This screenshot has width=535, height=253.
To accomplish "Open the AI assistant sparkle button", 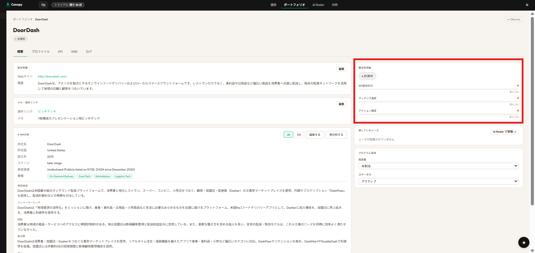I will [x=524, y=242].
